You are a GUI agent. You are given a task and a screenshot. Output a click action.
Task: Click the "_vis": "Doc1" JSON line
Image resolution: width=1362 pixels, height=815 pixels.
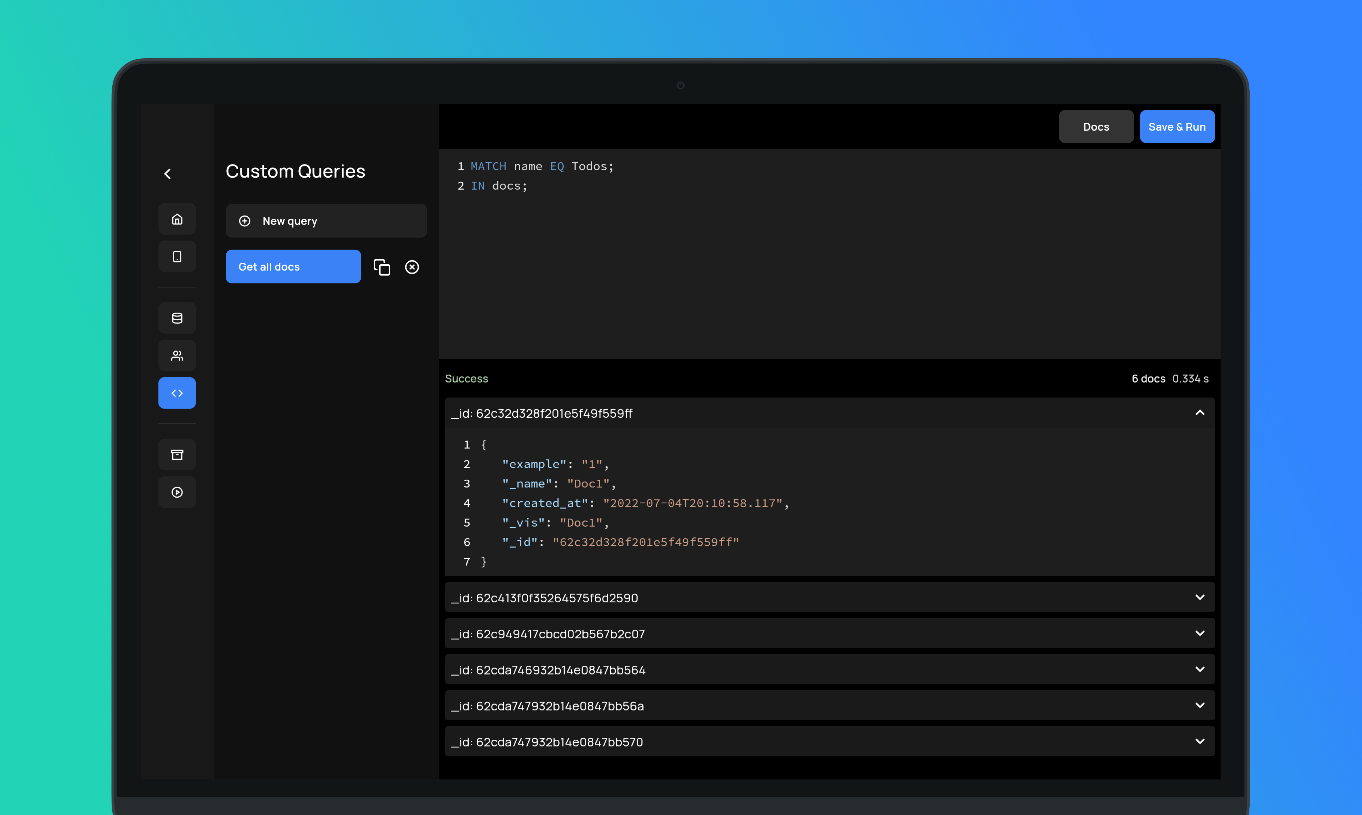coord(555,523)
